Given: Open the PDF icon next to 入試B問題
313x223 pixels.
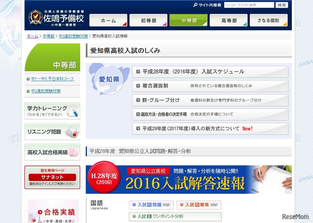Looking at the screenshot, I should [x=167, y=205].
